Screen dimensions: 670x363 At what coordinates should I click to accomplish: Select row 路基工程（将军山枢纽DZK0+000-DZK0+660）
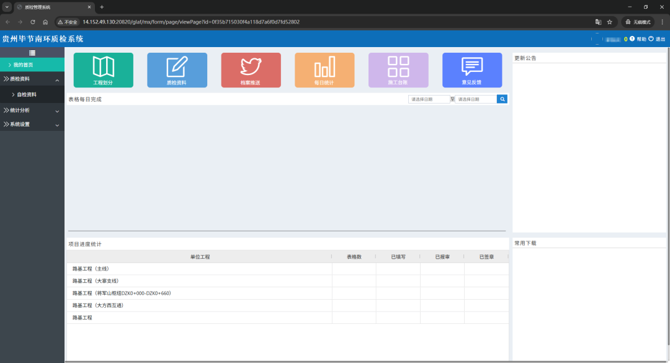[288, 294]
